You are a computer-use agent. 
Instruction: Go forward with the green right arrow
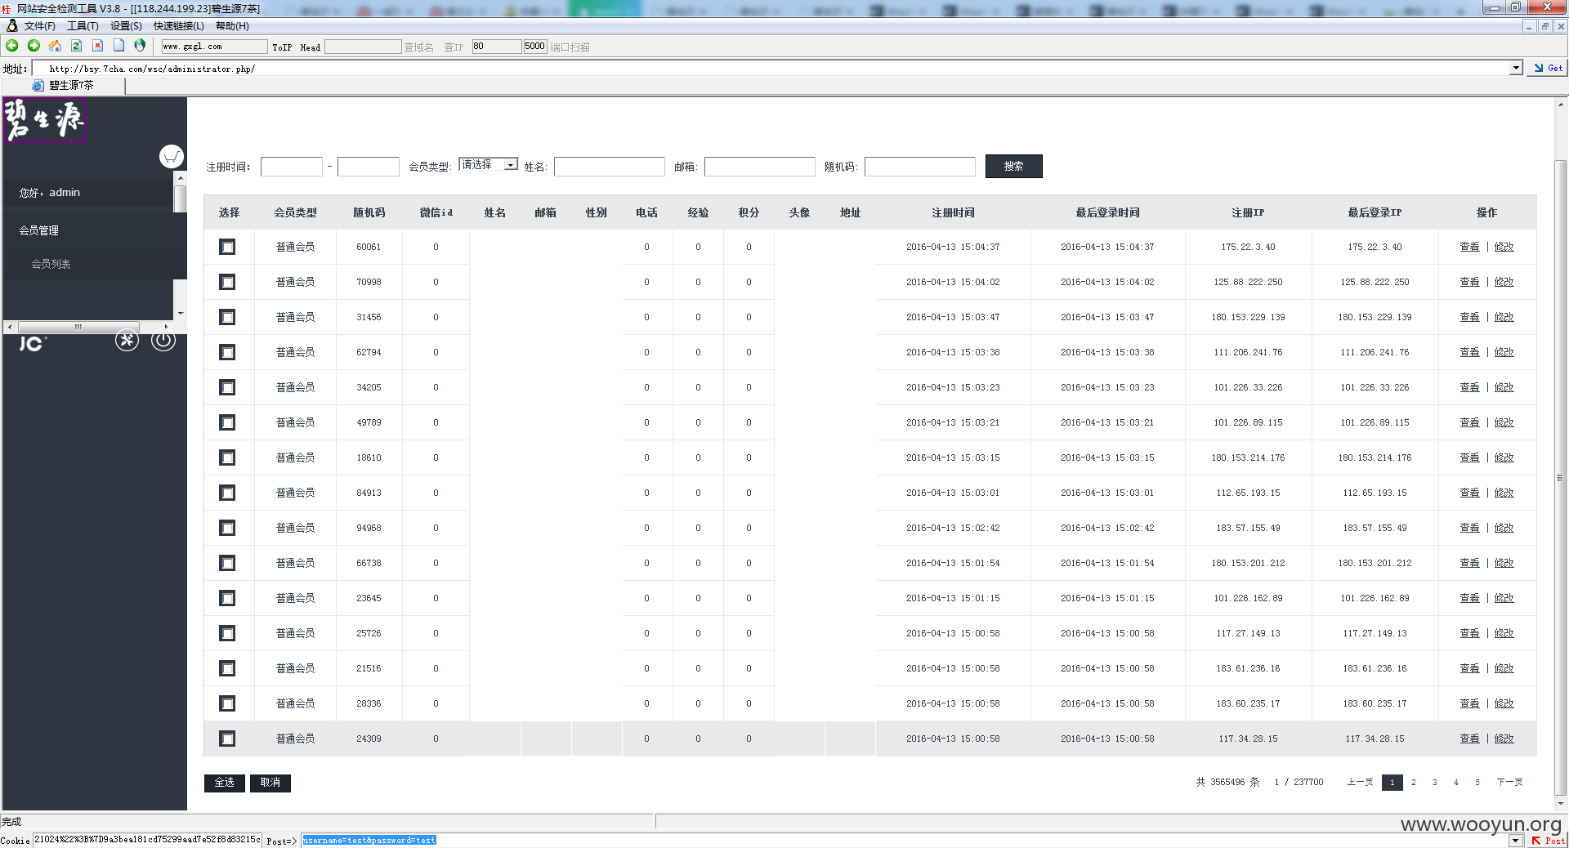[x=34, y=46]
